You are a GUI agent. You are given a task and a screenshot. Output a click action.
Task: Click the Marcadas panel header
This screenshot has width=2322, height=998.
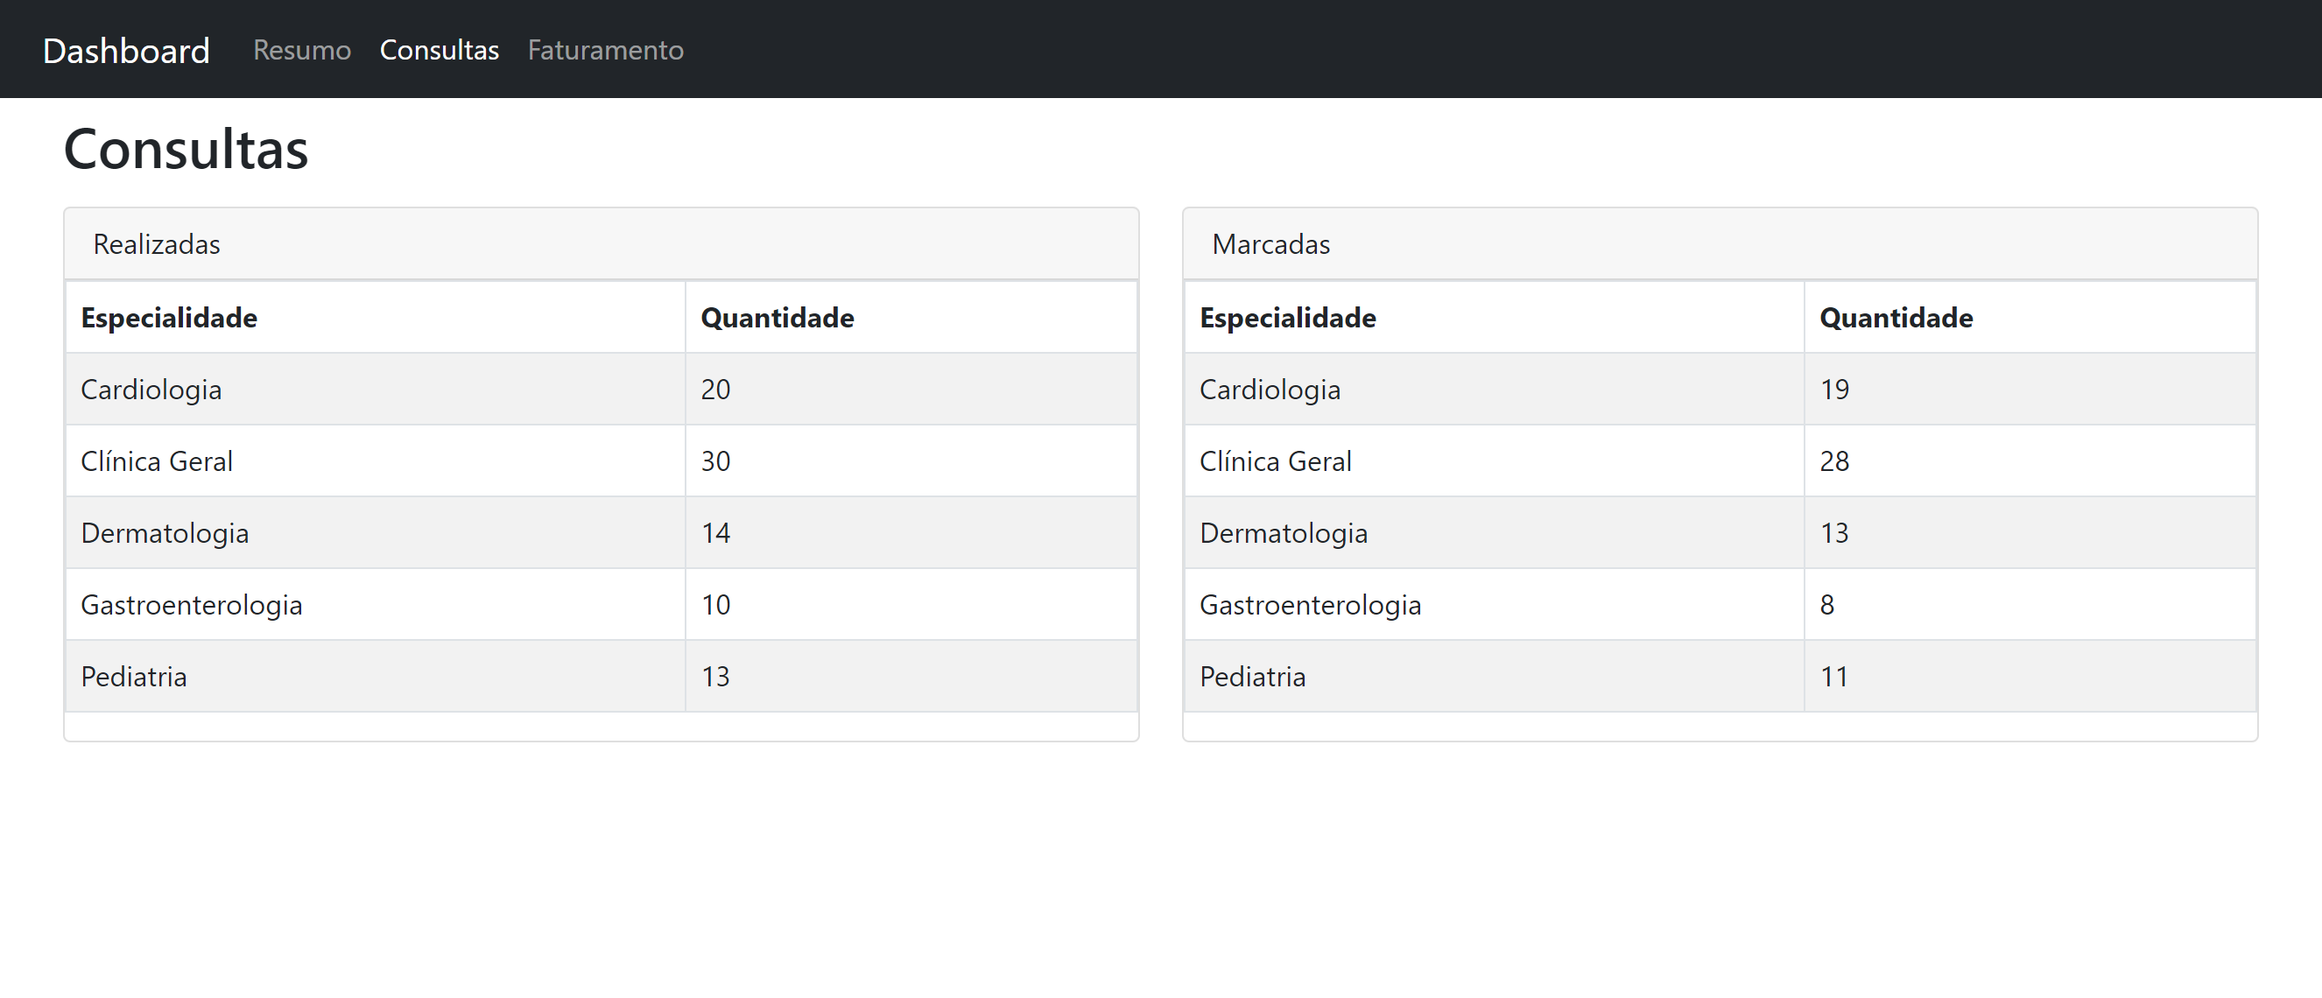click(1272, 243)
